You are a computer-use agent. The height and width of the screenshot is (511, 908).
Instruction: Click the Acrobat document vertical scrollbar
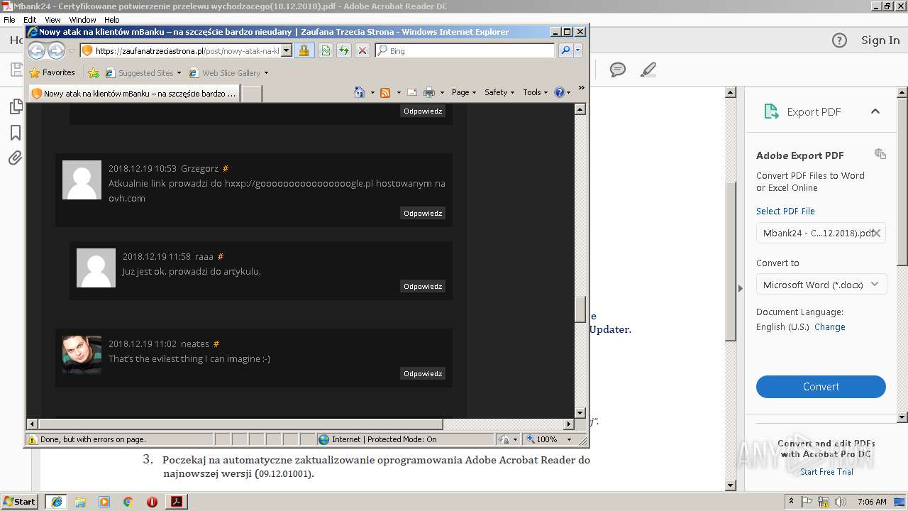point(731,261)
